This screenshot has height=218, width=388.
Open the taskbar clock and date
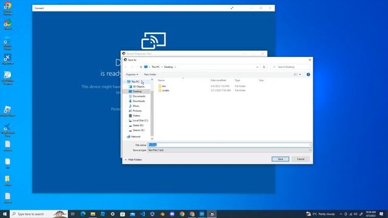[370, 214]
